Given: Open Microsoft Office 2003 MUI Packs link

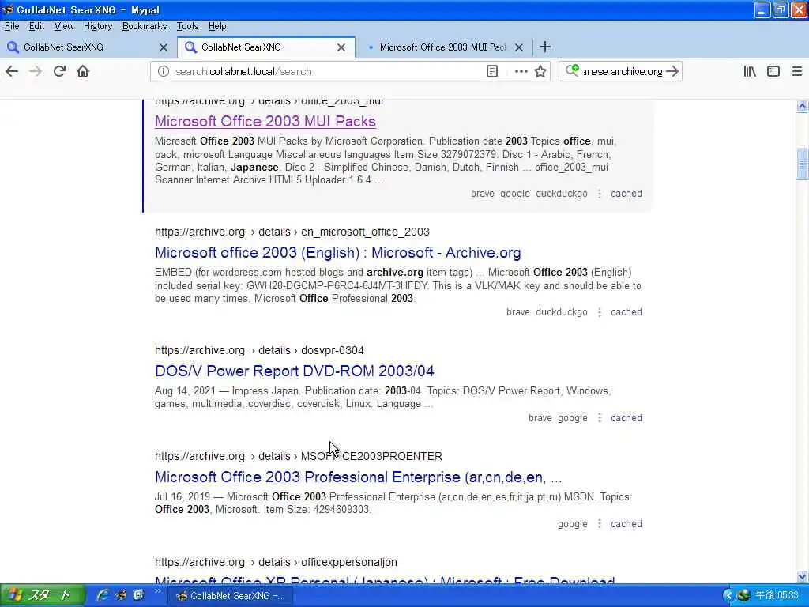Looking at the screenshot, I should click(x=265, y=121).
